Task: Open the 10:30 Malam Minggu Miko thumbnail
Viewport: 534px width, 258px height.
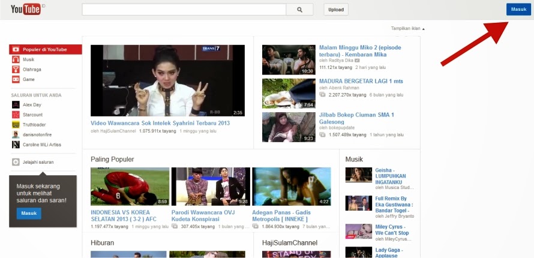Action: pyautogui.click(x=289, y=60)
